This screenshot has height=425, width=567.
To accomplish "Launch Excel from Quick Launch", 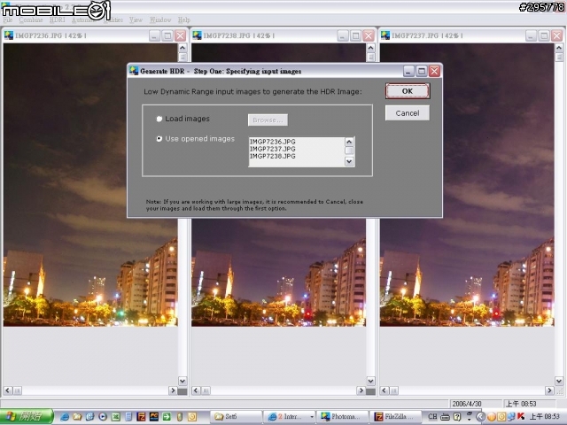I will pyautogui.click(x=116, y=417).
